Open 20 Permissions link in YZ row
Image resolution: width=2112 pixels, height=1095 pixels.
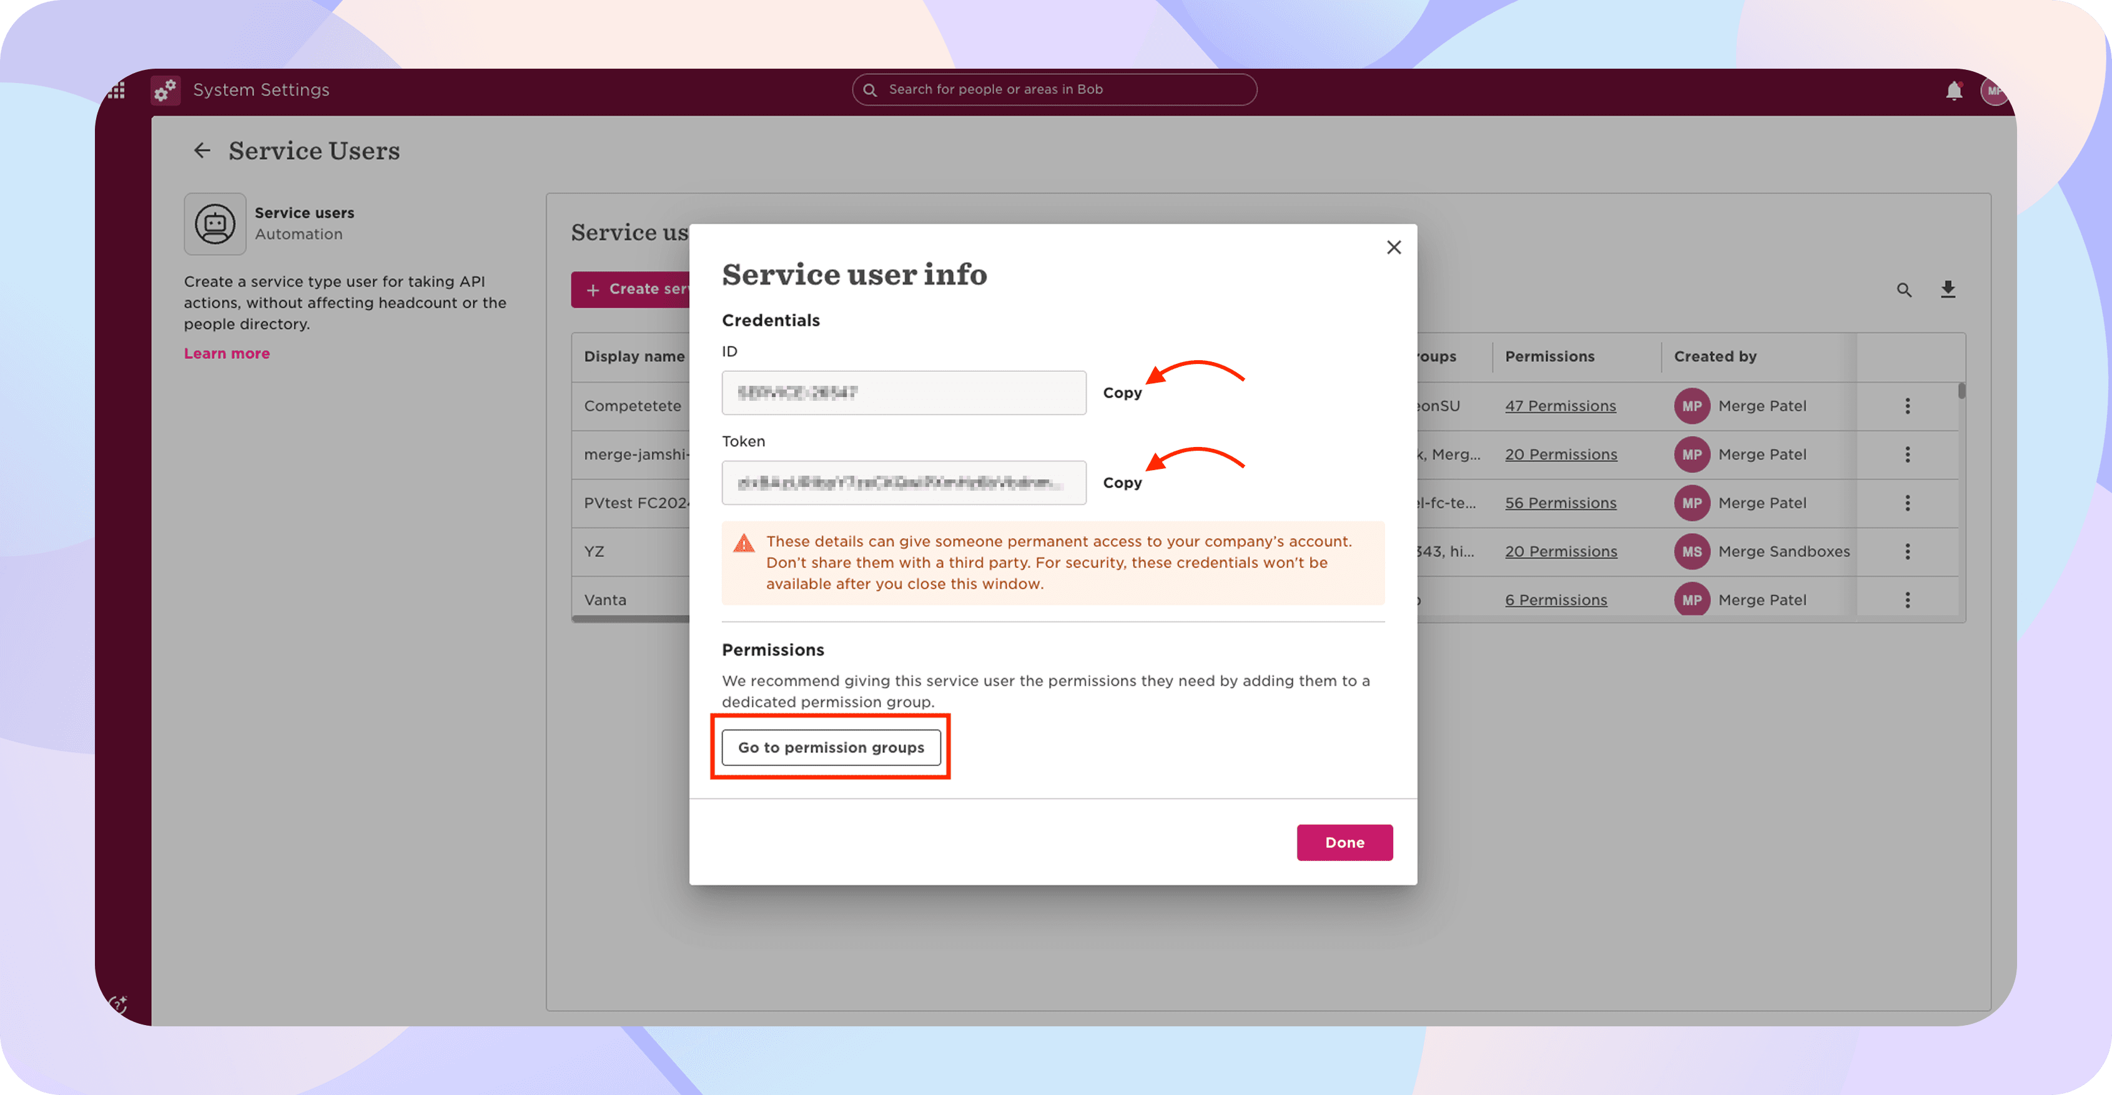[1561, 552]
